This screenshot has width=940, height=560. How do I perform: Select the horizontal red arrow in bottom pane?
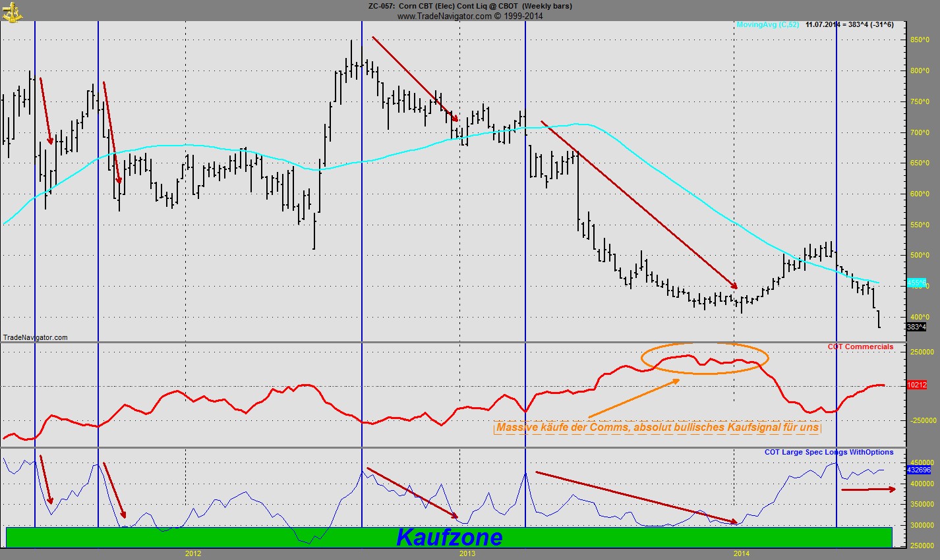pos(868,490)
